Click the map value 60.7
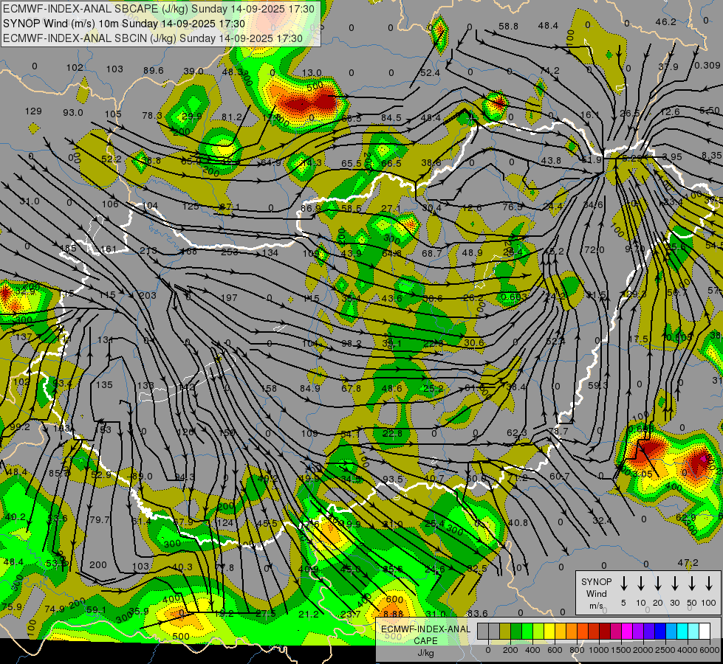Viewport: 723px width, 664px height. click(x=559, y=476)
